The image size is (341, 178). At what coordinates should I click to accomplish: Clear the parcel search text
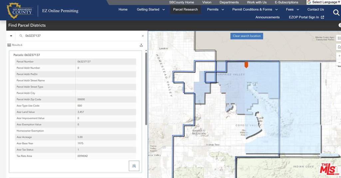(143, 36)
